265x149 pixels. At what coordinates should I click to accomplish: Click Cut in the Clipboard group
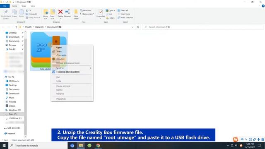point(29,10)
